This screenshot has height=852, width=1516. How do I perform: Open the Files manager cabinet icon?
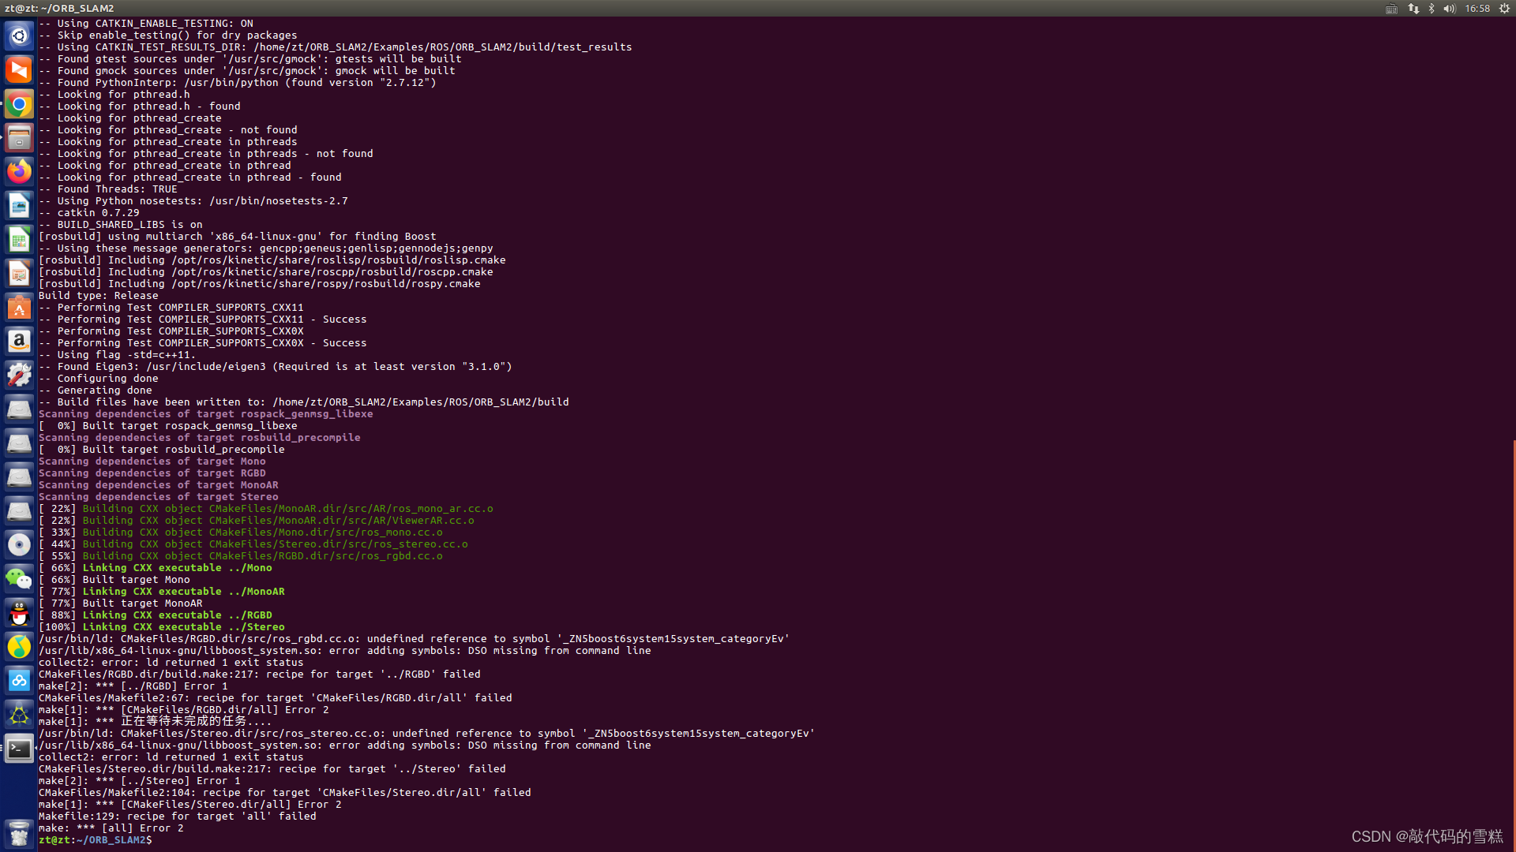[x=19, y=138]
